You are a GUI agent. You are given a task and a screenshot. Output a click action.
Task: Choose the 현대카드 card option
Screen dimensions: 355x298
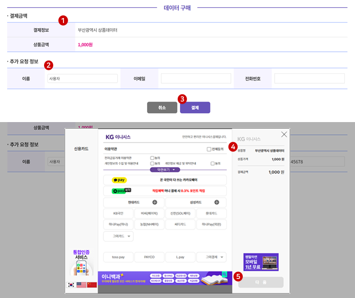click(134, 203)
